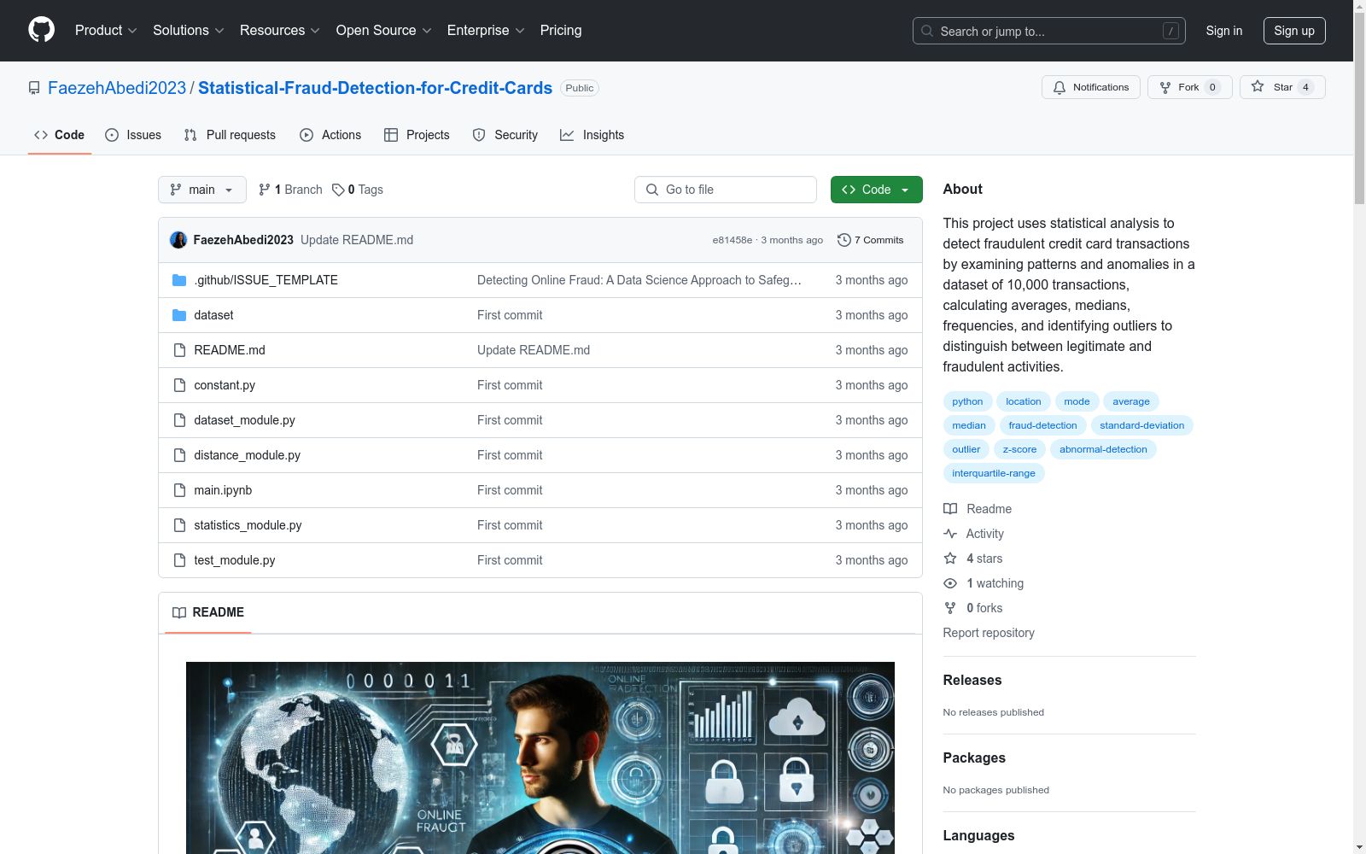Switch to the Projects tab
1366x854 pixels.
(x=417, y=135)
